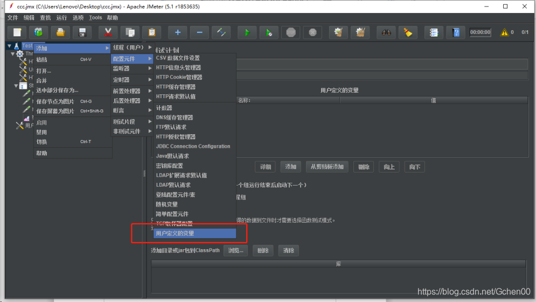Choose 禁用 from context menu
Screen dimensions: 536x302
[73, 132]
